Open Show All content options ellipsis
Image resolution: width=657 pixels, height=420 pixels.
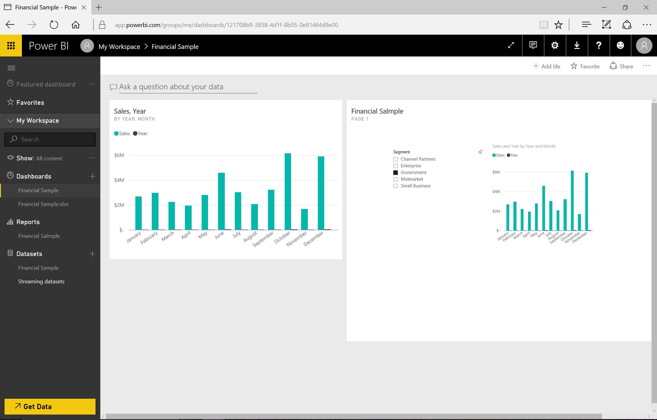coord(92,158)
